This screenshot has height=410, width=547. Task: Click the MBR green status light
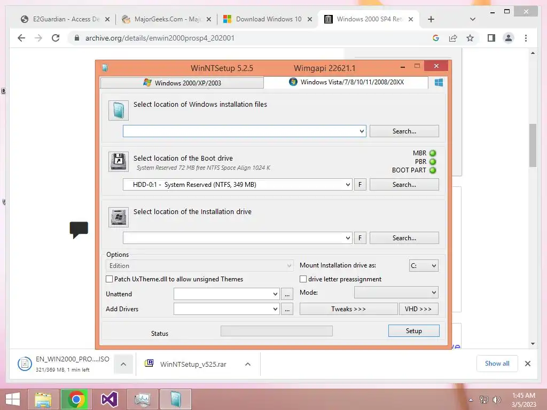(433, 153)
